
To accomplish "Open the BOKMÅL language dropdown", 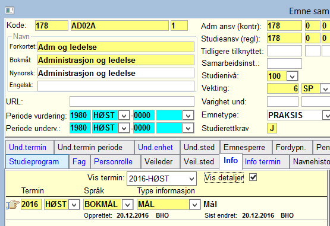I will point(127,205).
